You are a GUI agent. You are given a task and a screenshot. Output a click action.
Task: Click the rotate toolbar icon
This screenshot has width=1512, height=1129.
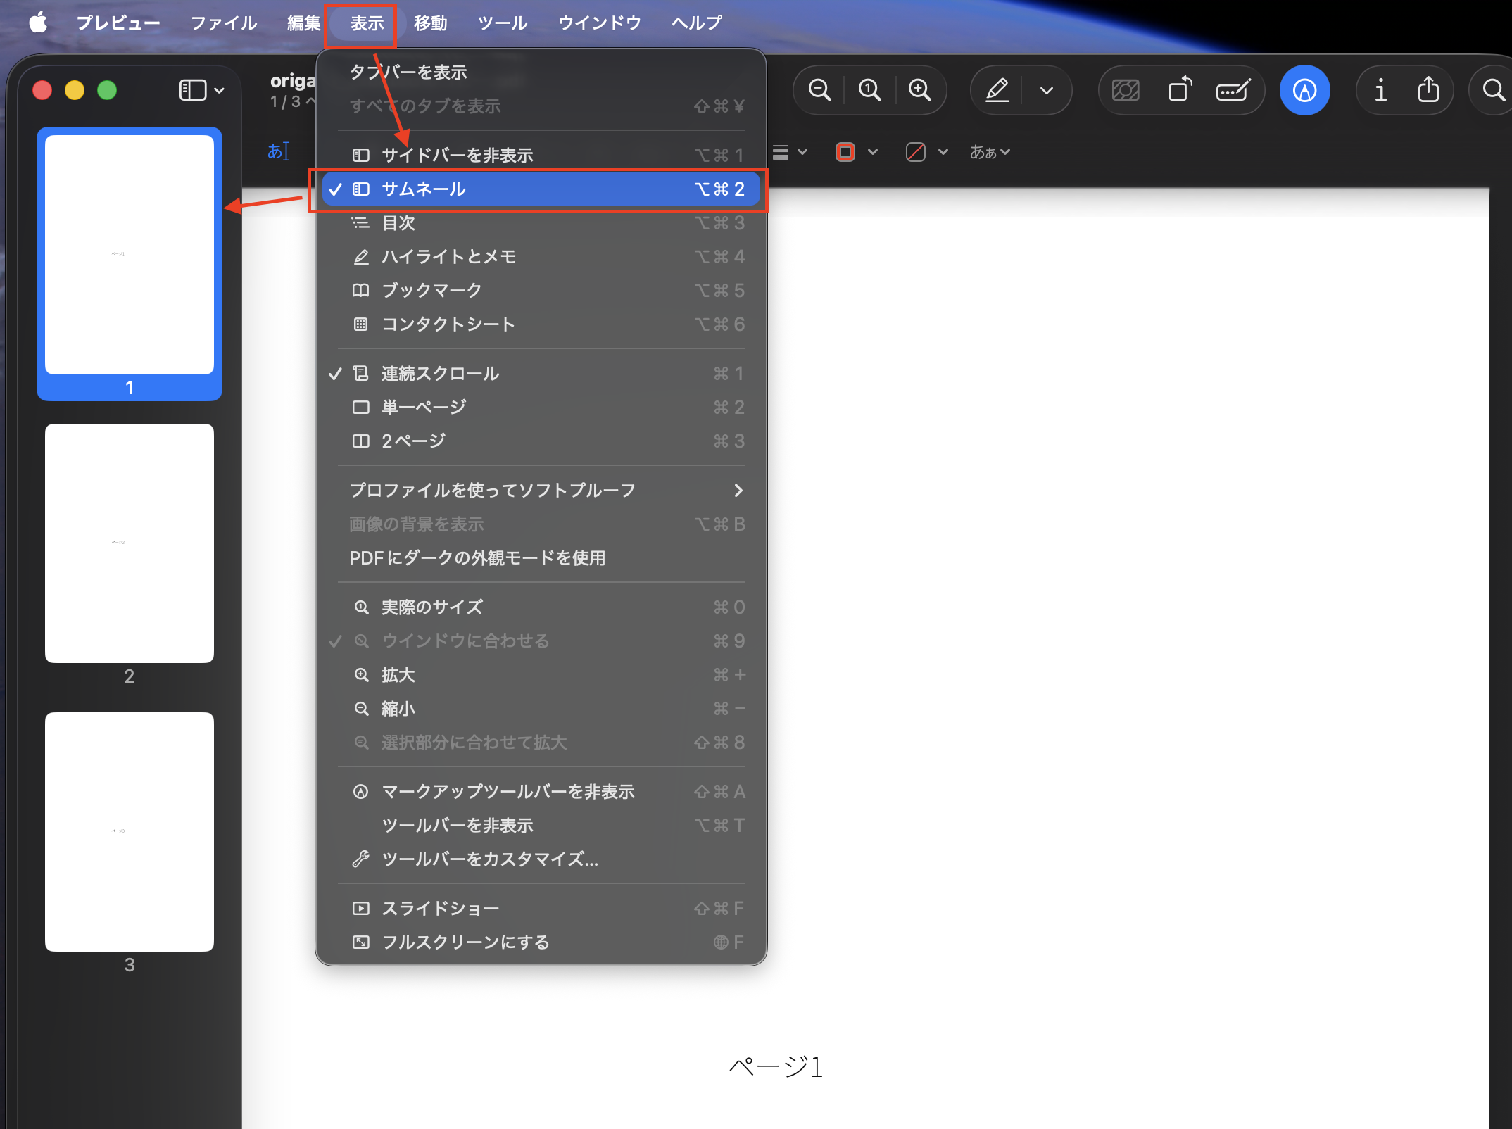coord(1180,90)
